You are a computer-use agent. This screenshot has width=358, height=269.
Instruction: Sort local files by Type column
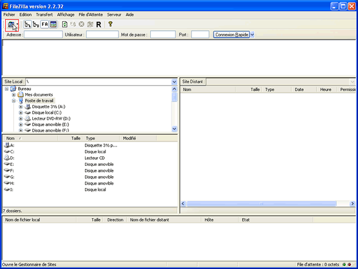click(101, 138)
